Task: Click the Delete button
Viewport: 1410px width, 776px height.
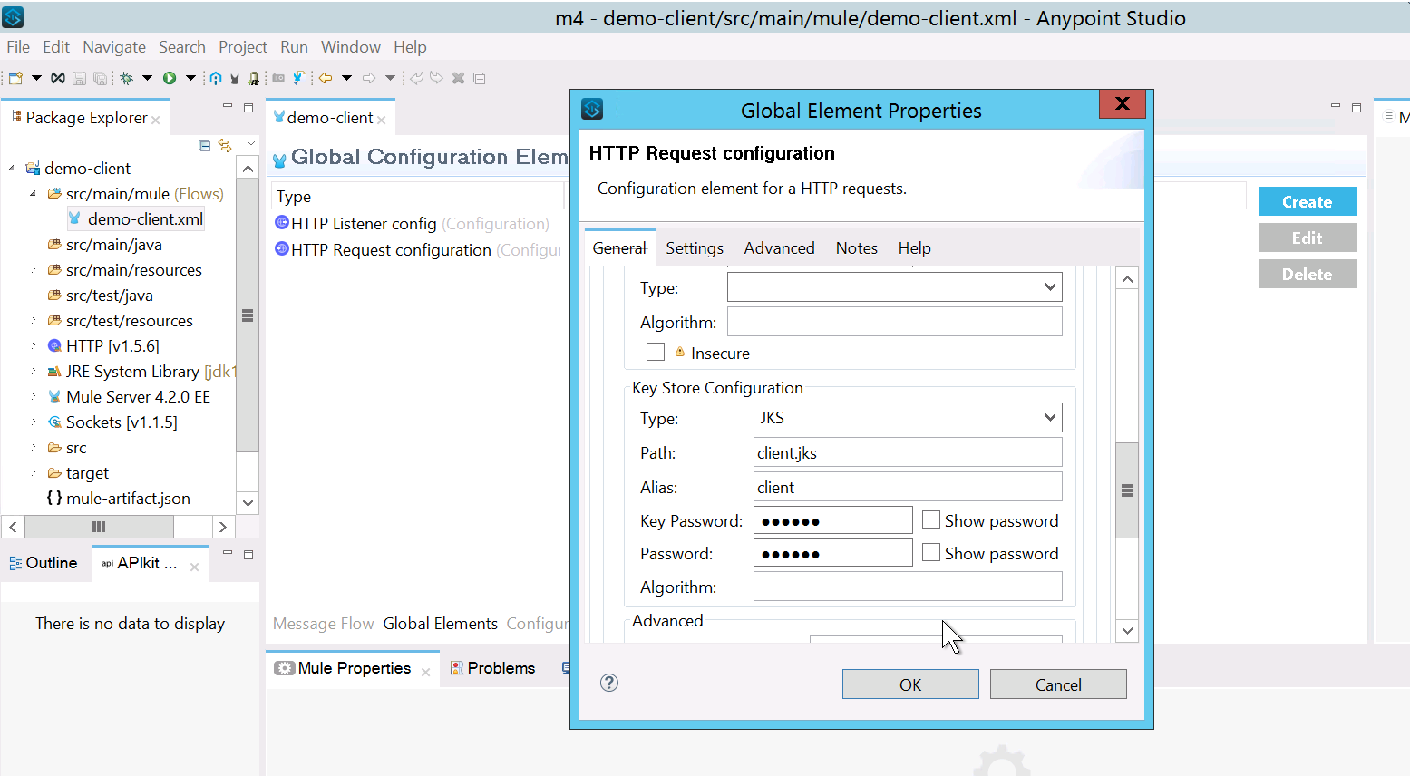Action: 1307,274
